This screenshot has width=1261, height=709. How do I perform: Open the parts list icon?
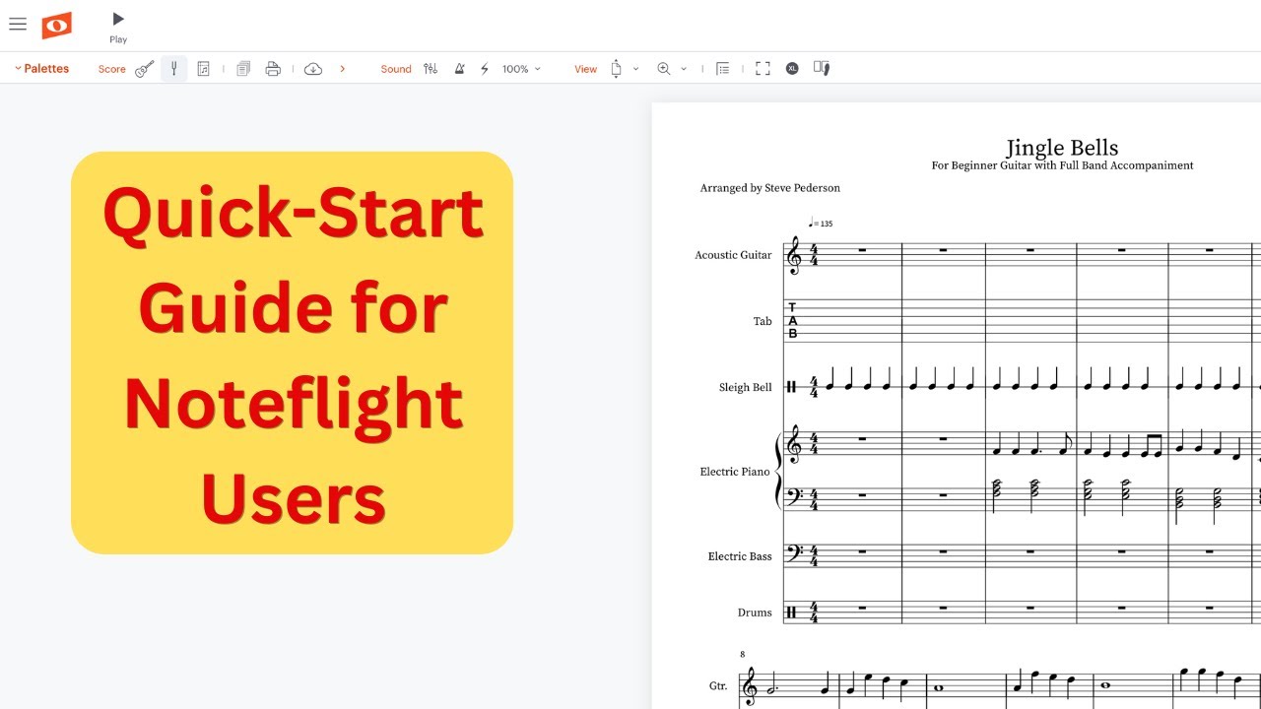[x=723, y=69]
